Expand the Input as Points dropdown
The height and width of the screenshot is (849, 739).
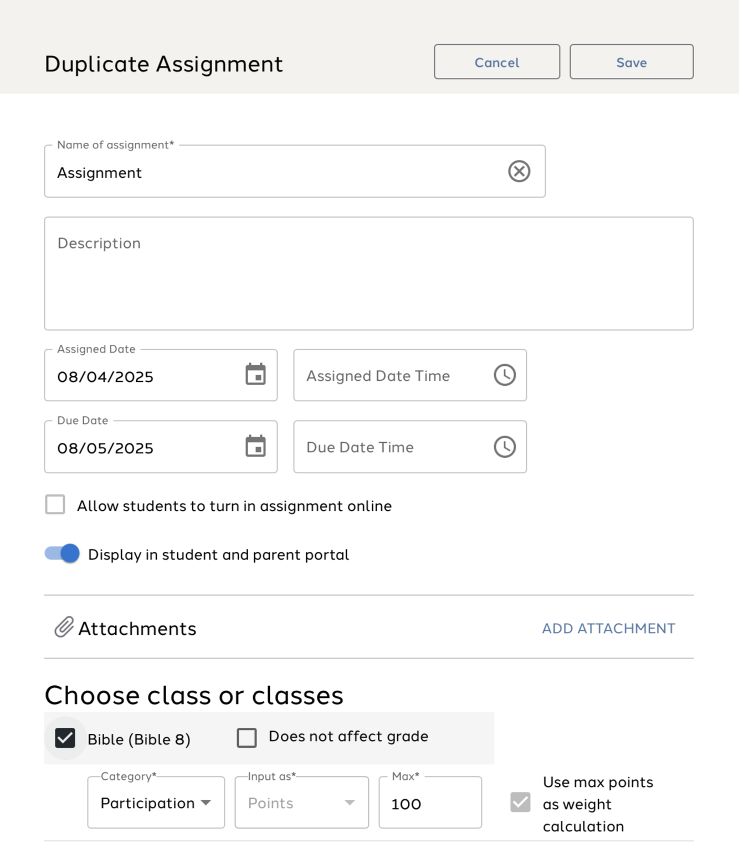point(302,803)
